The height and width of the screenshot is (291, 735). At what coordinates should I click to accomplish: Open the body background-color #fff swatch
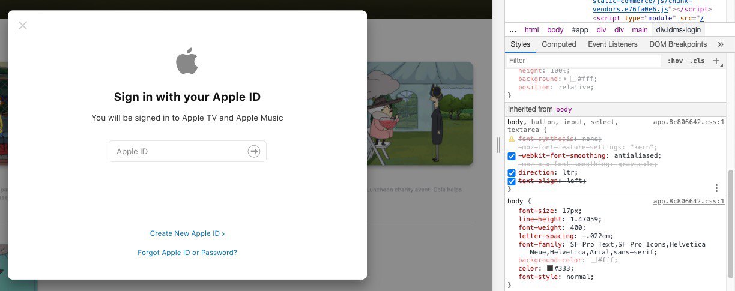tap(594, 260)
